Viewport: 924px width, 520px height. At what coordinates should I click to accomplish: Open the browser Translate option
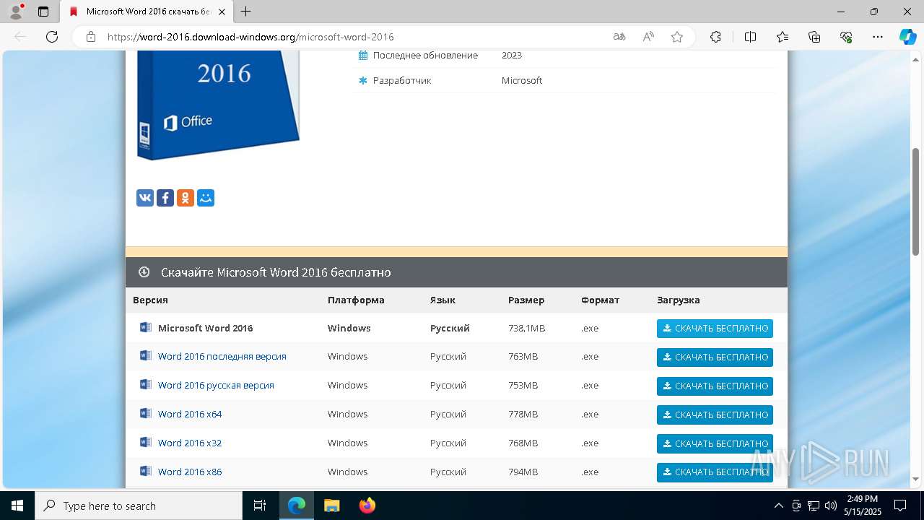point(619,37)
